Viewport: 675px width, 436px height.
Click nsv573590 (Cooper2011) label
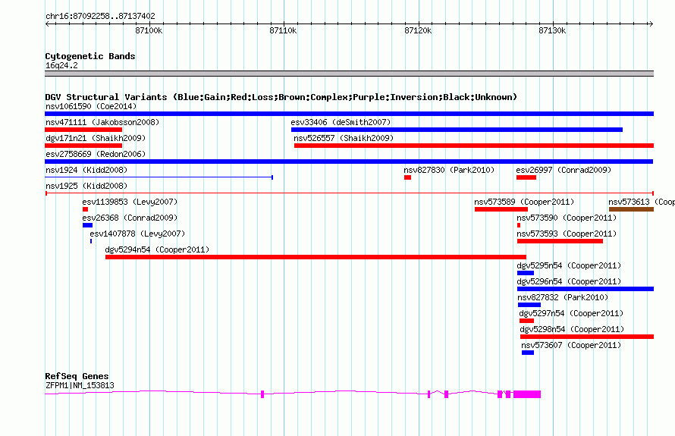coord(567,218)
